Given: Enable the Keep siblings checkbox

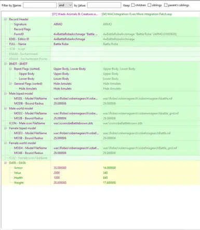Looking at the screenshot, I should pyautogui.click(x=149, y=5).
